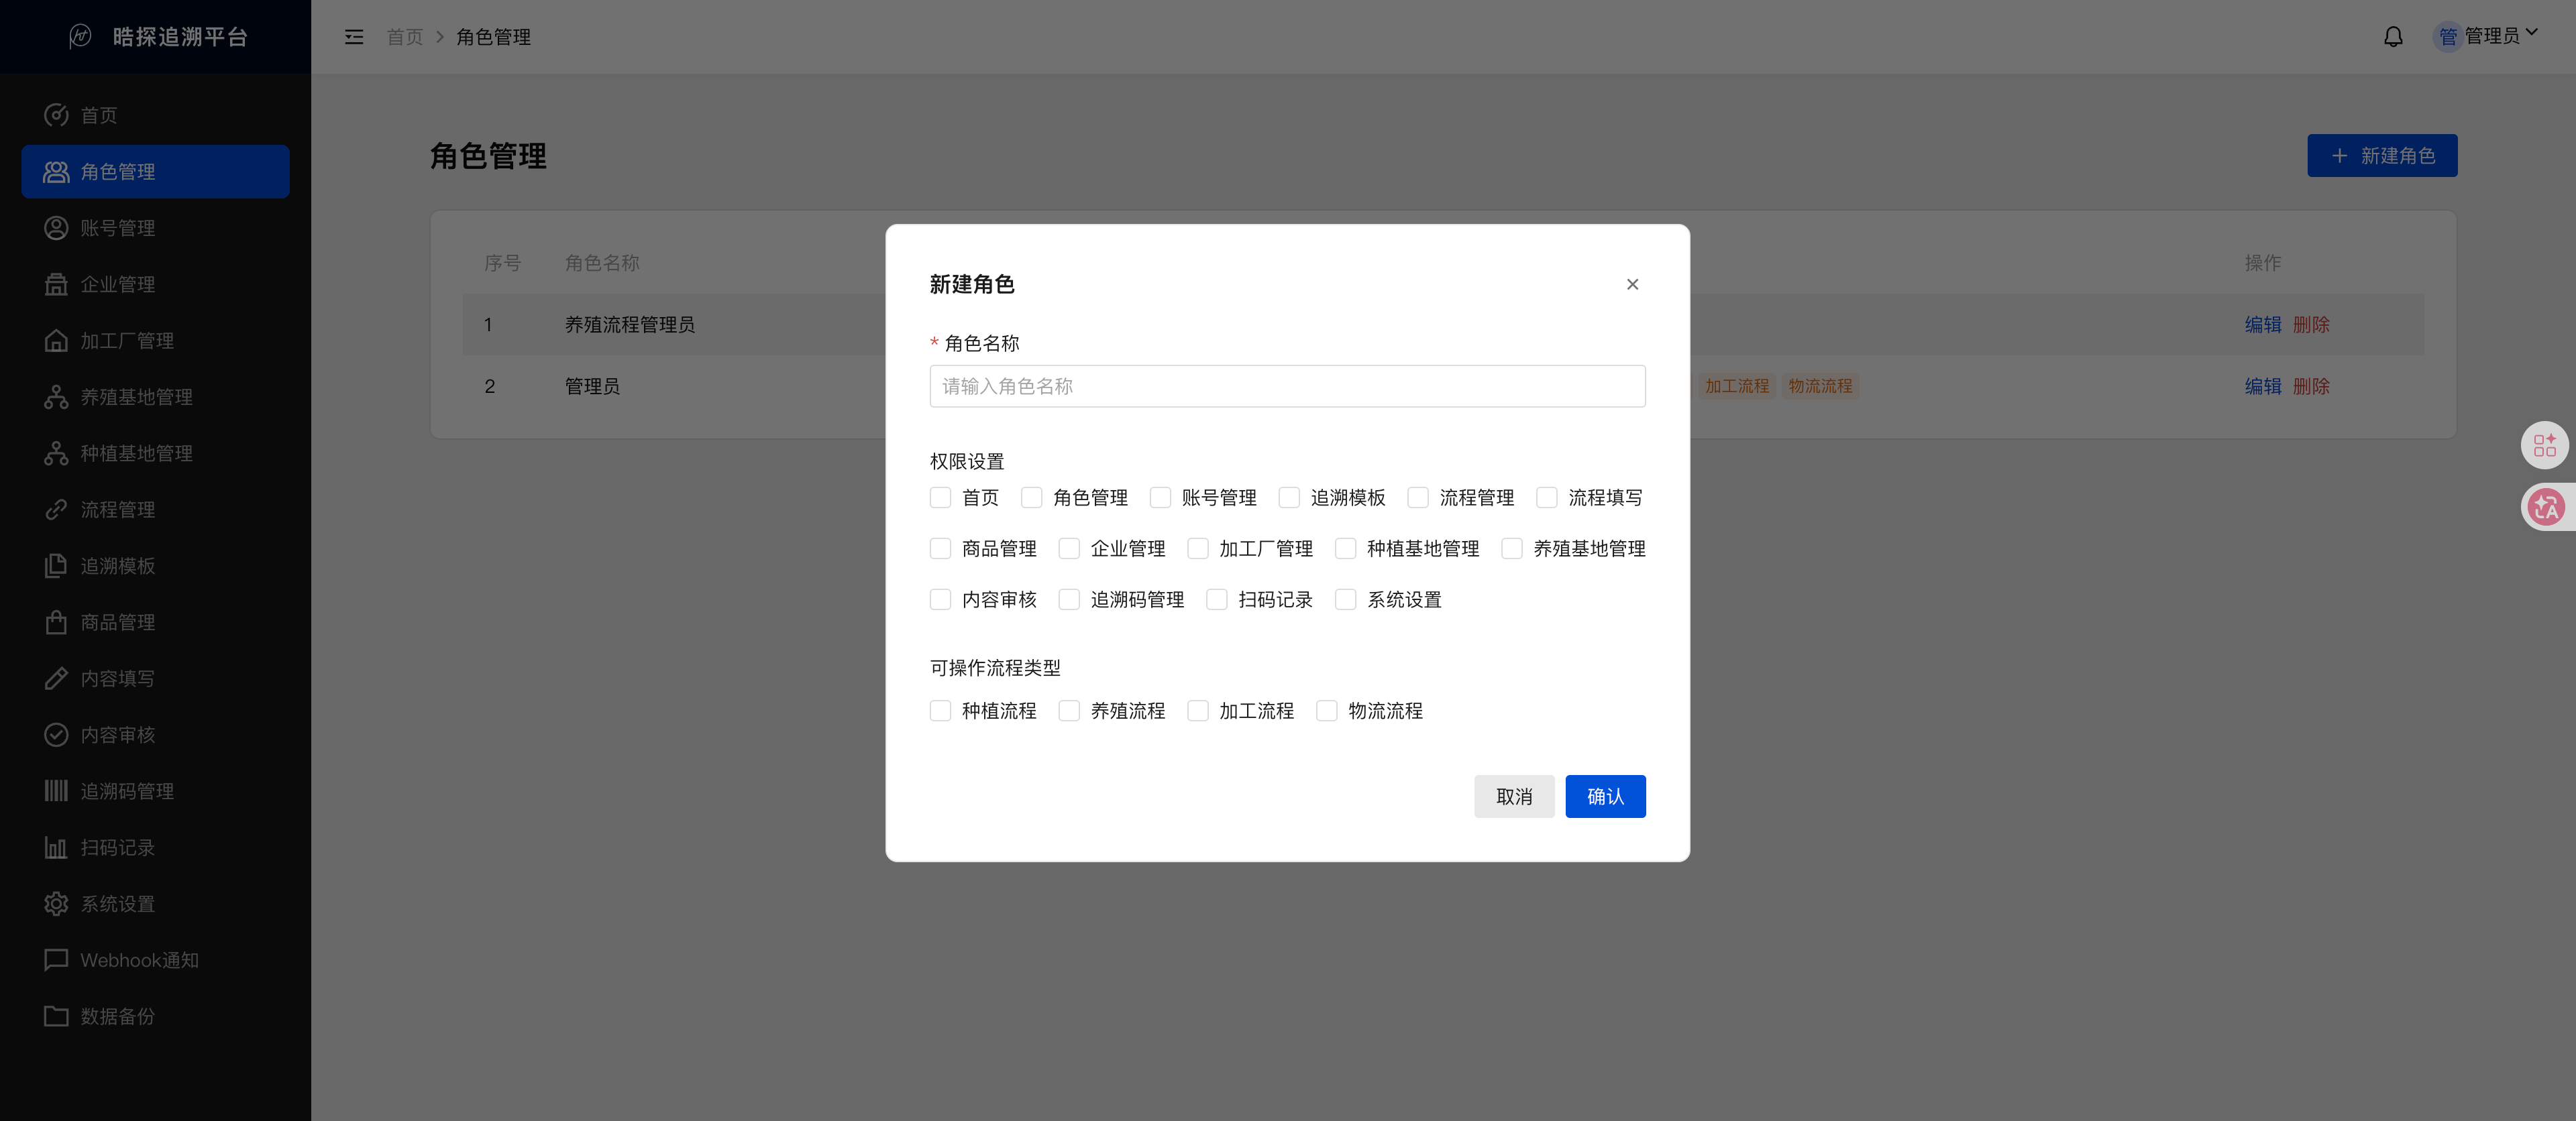Tick the 扫码记录 permission checkbox

[1217, 599]
